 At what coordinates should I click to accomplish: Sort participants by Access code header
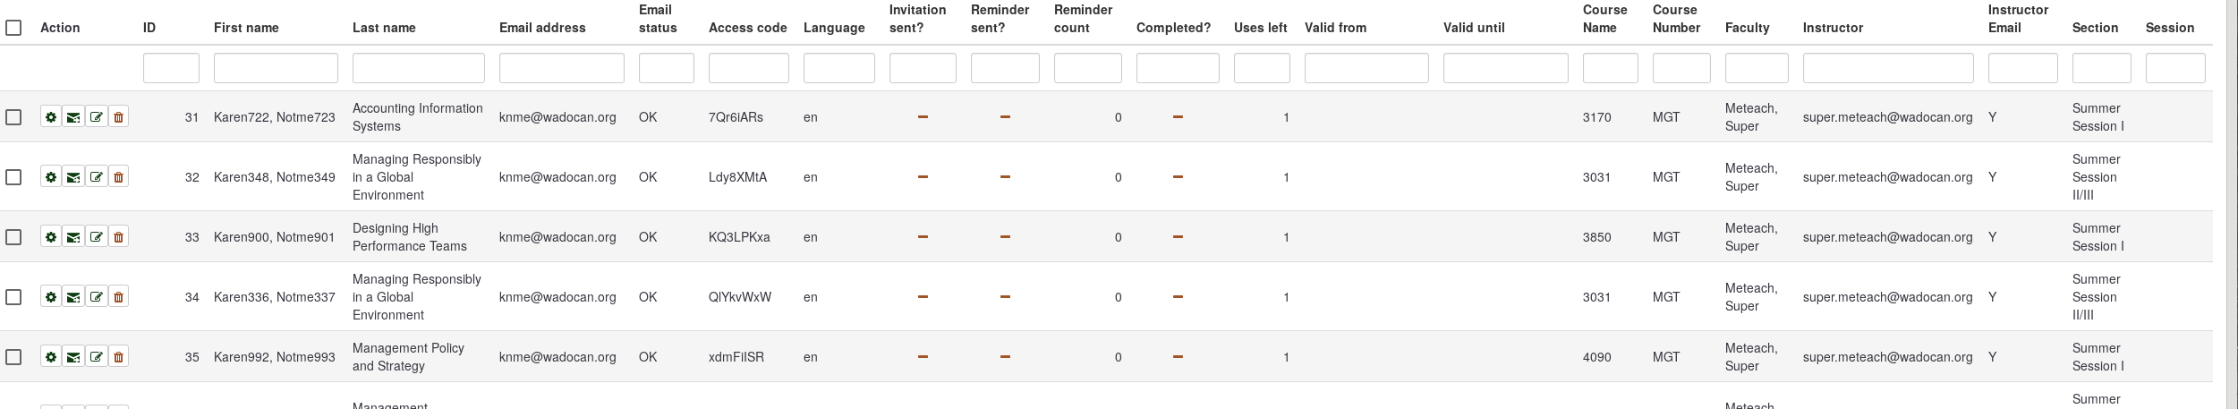(x=747, y=28)
